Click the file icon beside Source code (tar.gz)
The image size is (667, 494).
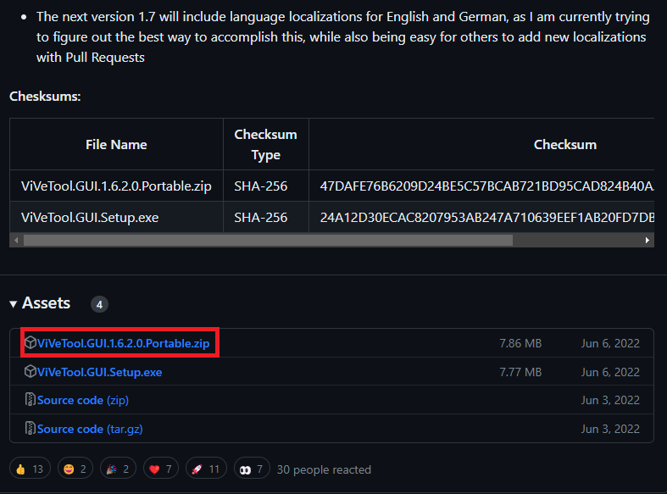(31, 428)
